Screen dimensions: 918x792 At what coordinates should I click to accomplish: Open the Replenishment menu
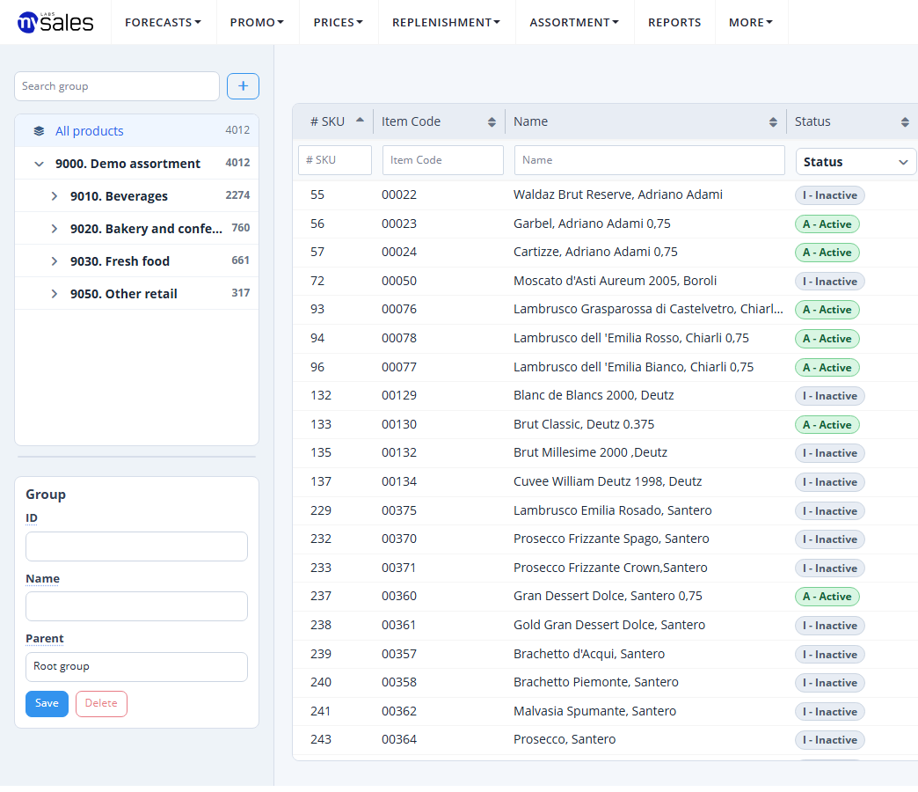coord(446,22)
